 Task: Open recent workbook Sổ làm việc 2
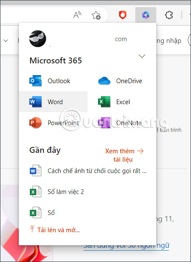coord(88,191)
